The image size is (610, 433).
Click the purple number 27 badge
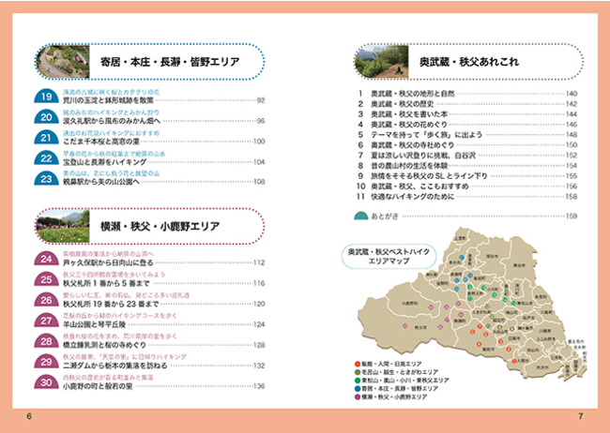[45, 321]
